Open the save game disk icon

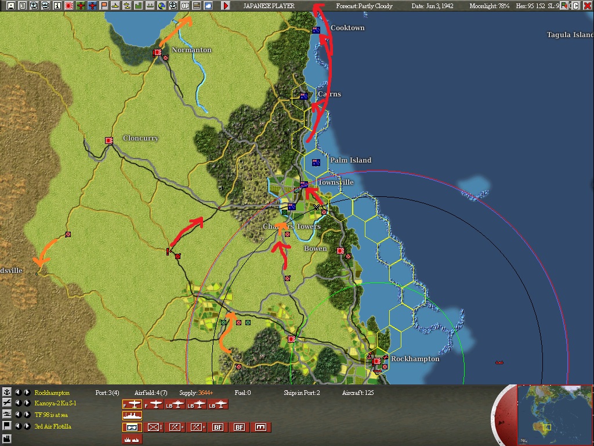pos(10,6)
